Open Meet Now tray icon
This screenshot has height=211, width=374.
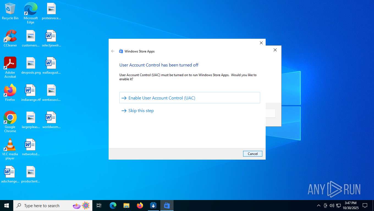pos(325,206)
